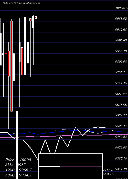Click the MACD inset panel box

tap(70, 166)
